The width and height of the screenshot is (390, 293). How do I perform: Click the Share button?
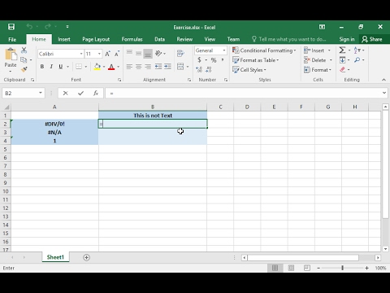[372, 39]
